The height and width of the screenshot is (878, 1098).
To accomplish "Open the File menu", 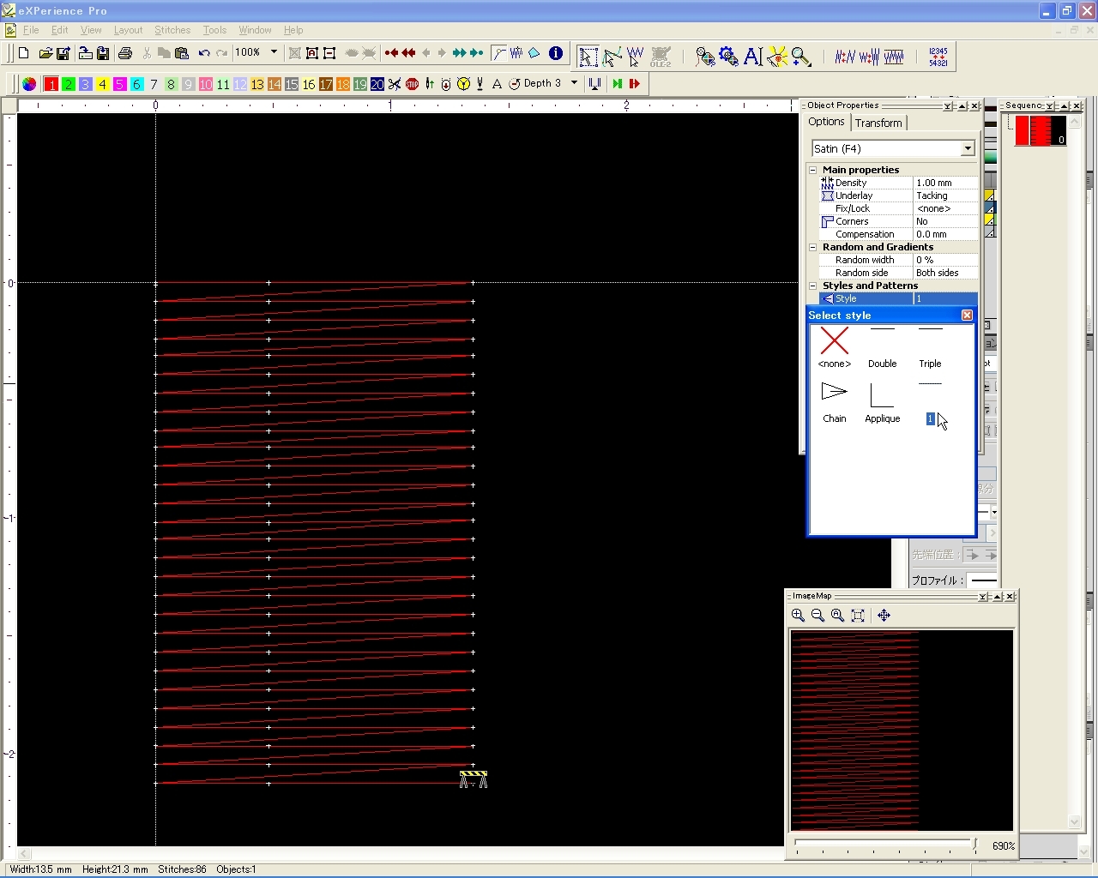I will (x=31, y=30).
